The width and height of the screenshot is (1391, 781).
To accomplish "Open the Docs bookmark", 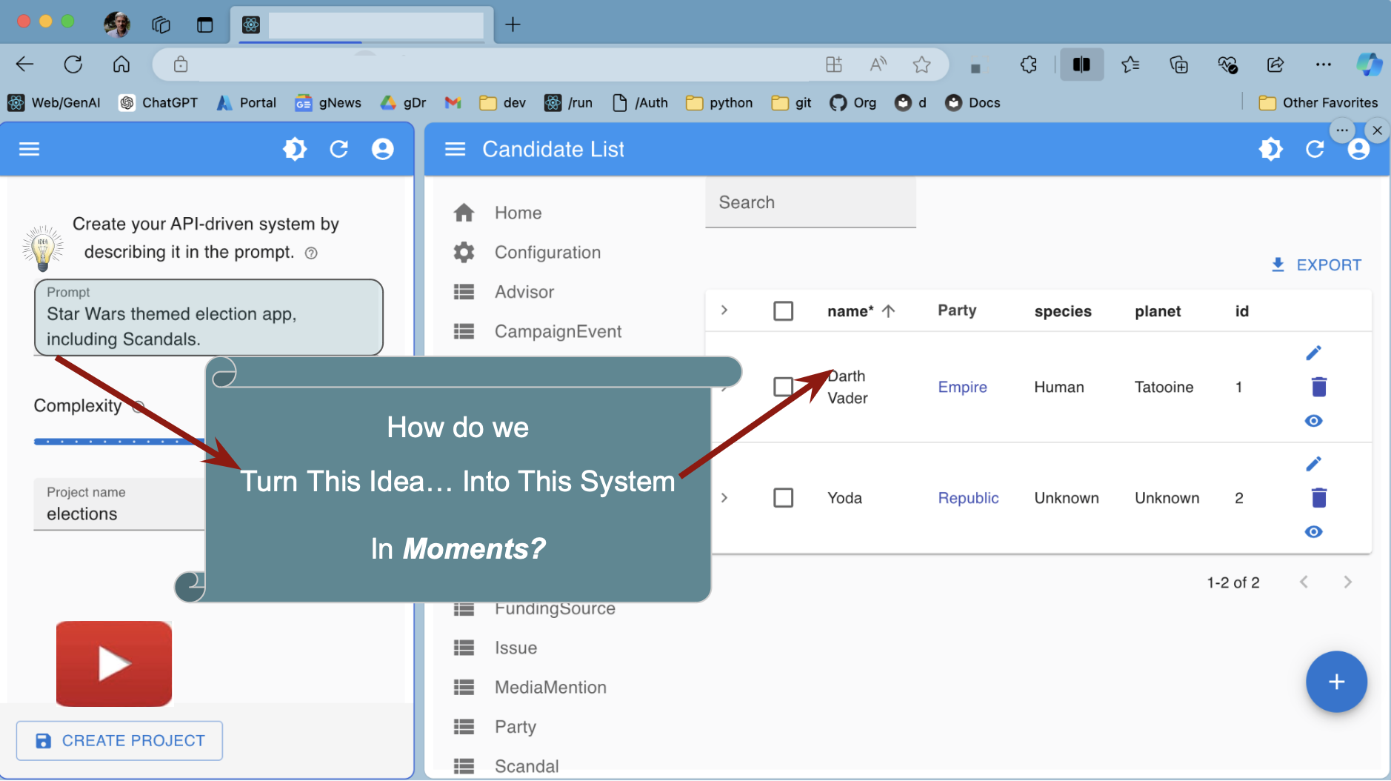I will click(973, 102).
